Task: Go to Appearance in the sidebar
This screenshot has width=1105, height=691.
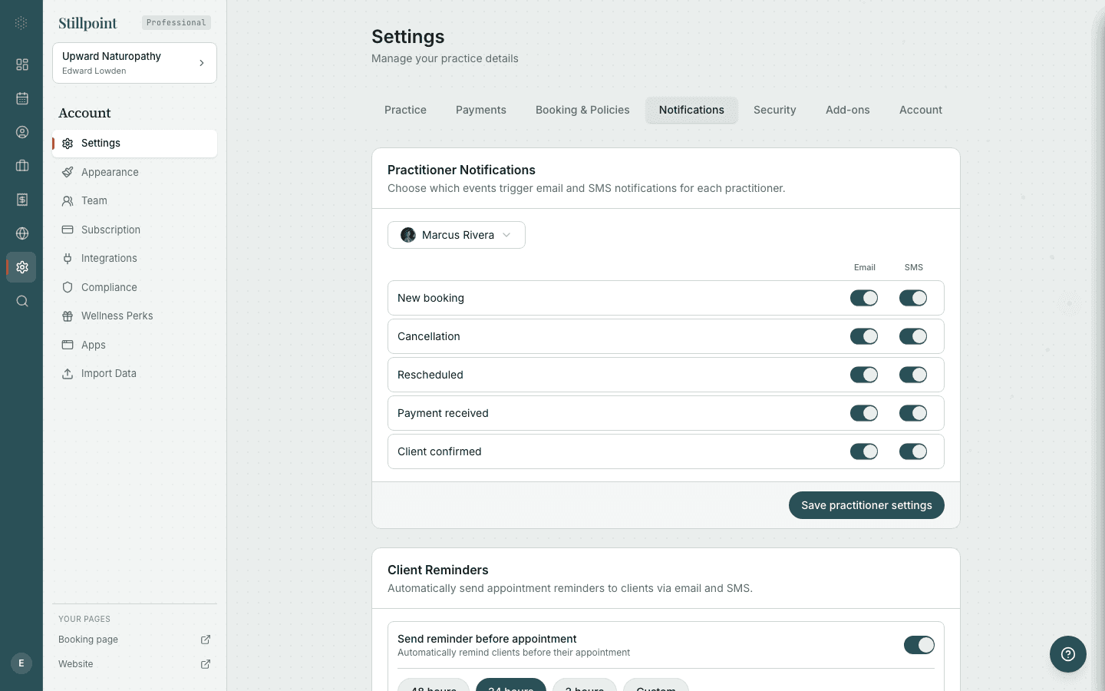Action: tap(134, 172)
